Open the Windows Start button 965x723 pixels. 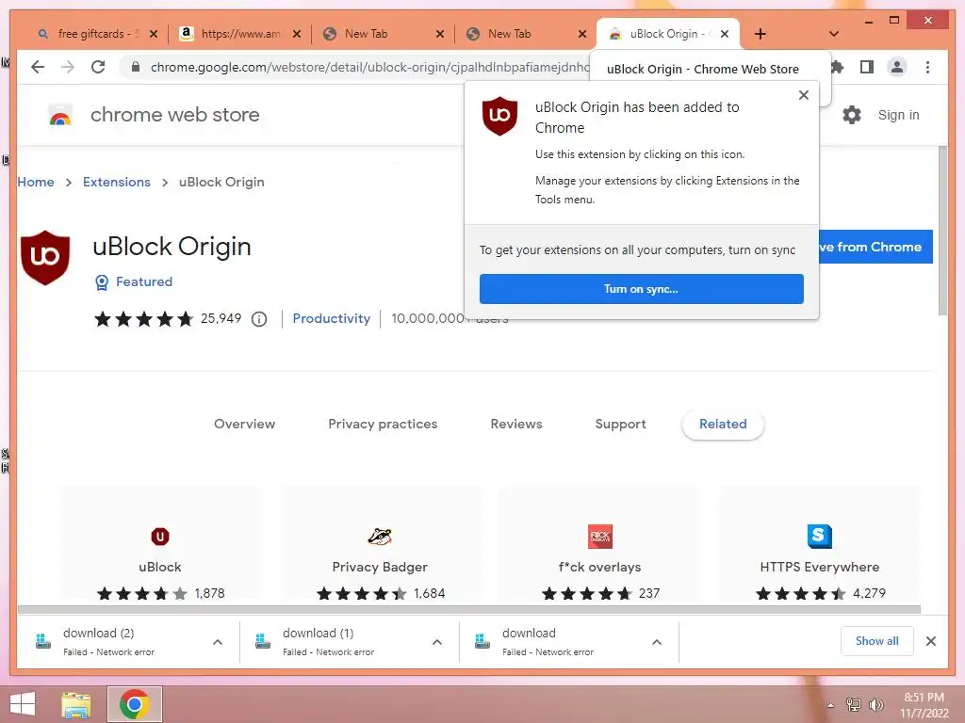[23, 704]
